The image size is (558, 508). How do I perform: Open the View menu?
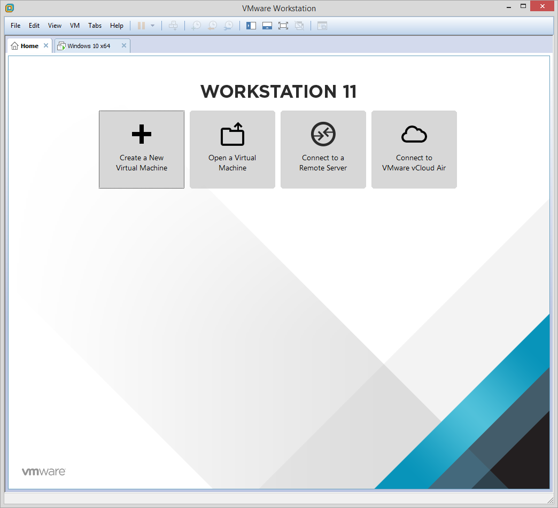pos(55,26)
